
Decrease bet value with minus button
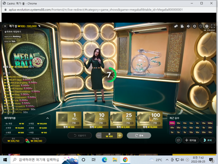(99, 135)
